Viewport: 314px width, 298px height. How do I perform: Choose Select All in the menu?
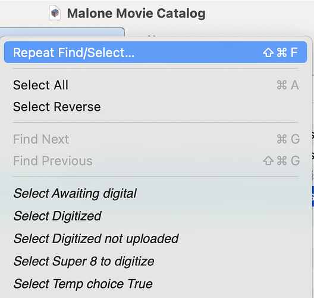[x=155, y=85]
